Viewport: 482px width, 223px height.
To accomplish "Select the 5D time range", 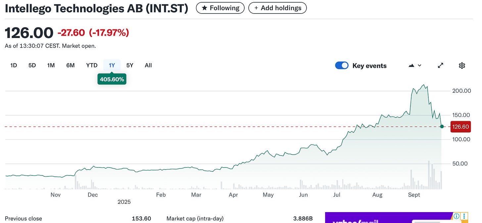I will [x=32, y=65].
